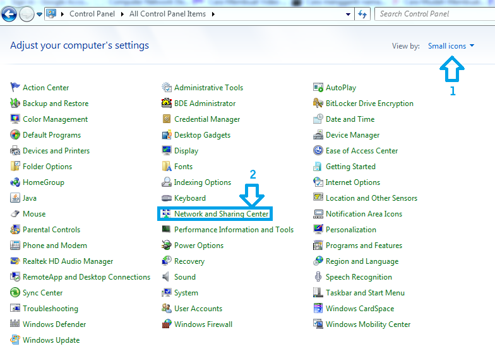Click the Sync Center green icon
The width and height of the screenshot is (495, 356).
15,292
